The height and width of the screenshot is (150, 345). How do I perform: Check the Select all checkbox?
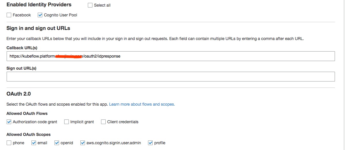pos(90,5)
